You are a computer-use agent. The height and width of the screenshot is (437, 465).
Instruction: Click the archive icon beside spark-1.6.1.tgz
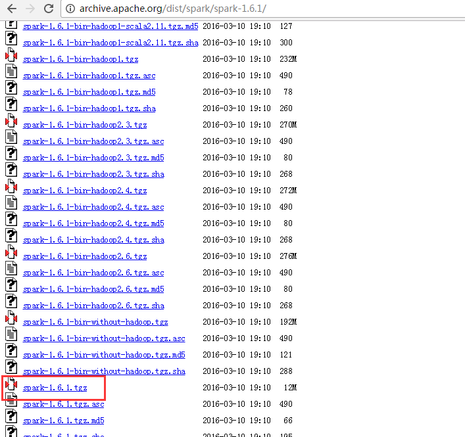click(11, 384)
